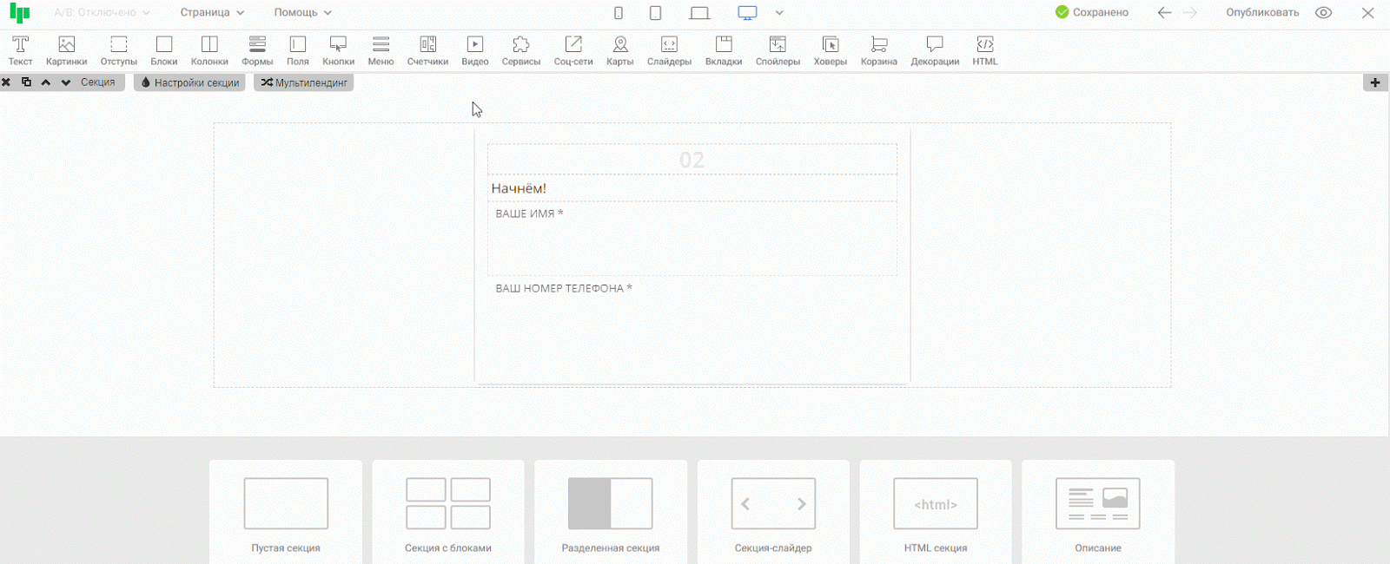Image resolution: width=1390 pixels, height=564 pixels.
Task: Open the Страница dropdown menu
Action: 212,13
